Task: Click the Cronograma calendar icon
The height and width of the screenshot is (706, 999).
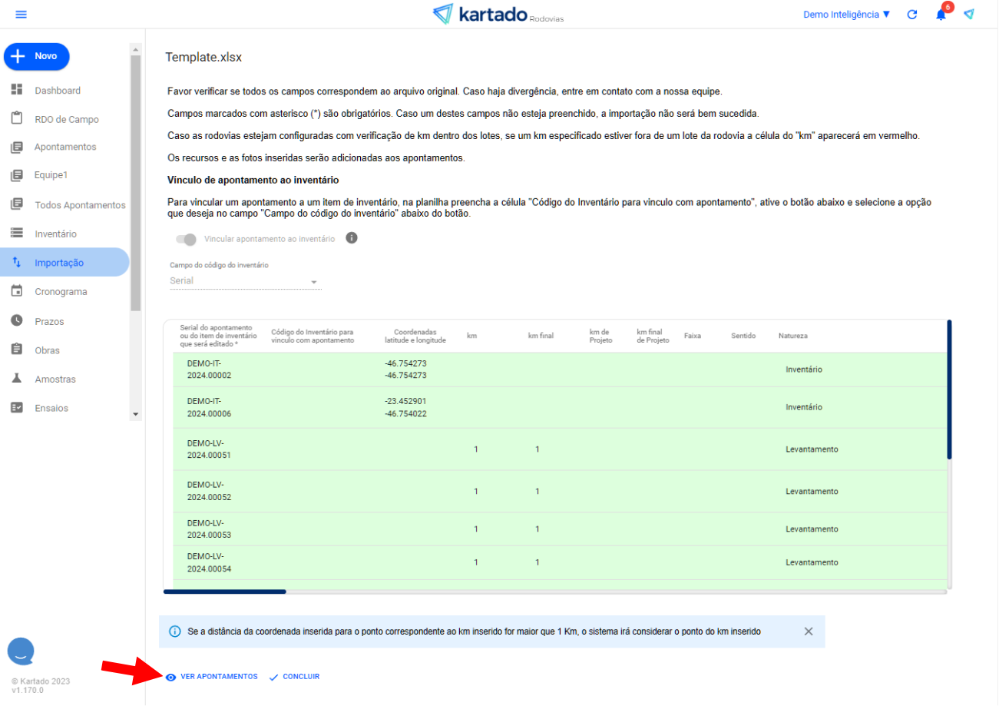Action: tap(17, 291)
